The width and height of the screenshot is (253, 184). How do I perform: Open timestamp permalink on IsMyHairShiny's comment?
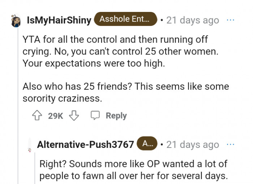coord(193,20)
